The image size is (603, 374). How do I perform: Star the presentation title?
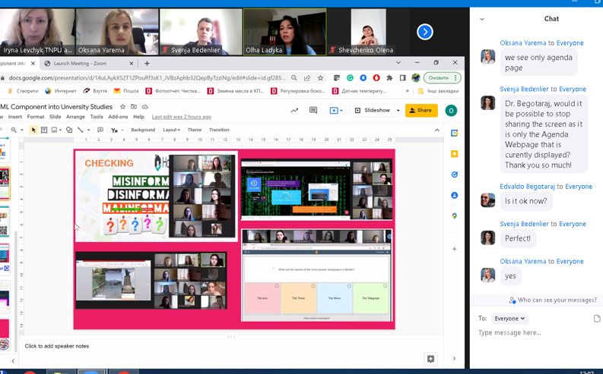pyautogui.click(x=123, y=107)
